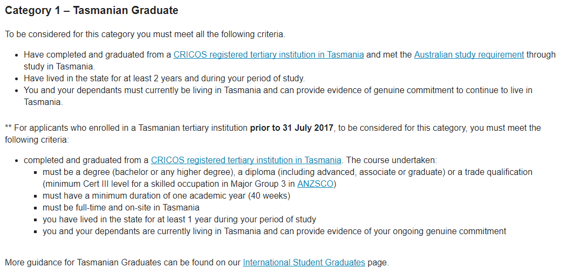This screenshot has height=274, width=561.
Task: Click the 'Have completed and graduated from a' text
Action: tap(97, 55)
